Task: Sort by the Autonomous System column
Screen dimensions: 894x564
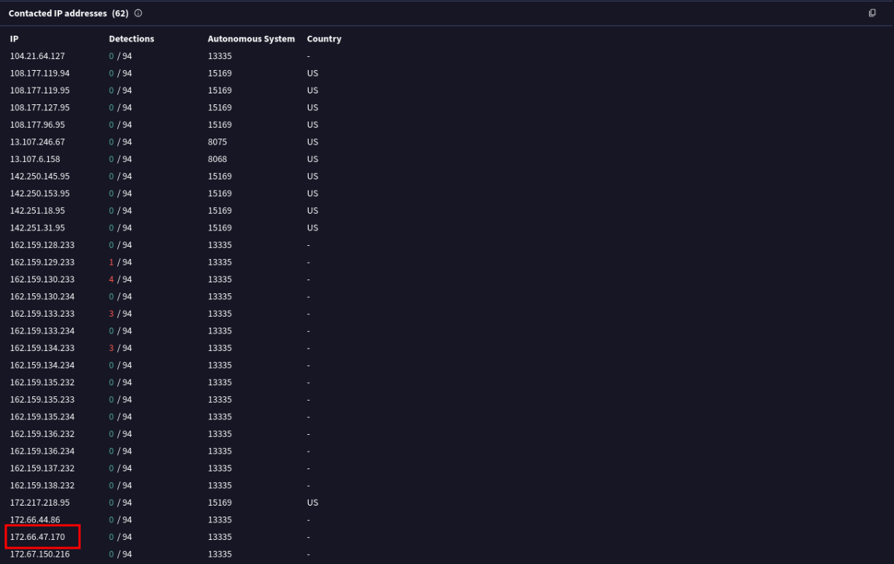Action: pos(251,39)
